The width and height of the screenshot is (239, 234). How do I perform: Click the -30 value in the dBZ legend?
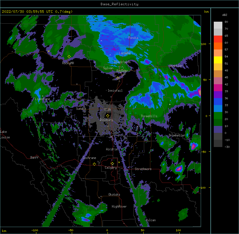pyautogui.click(x=227, y=147)
